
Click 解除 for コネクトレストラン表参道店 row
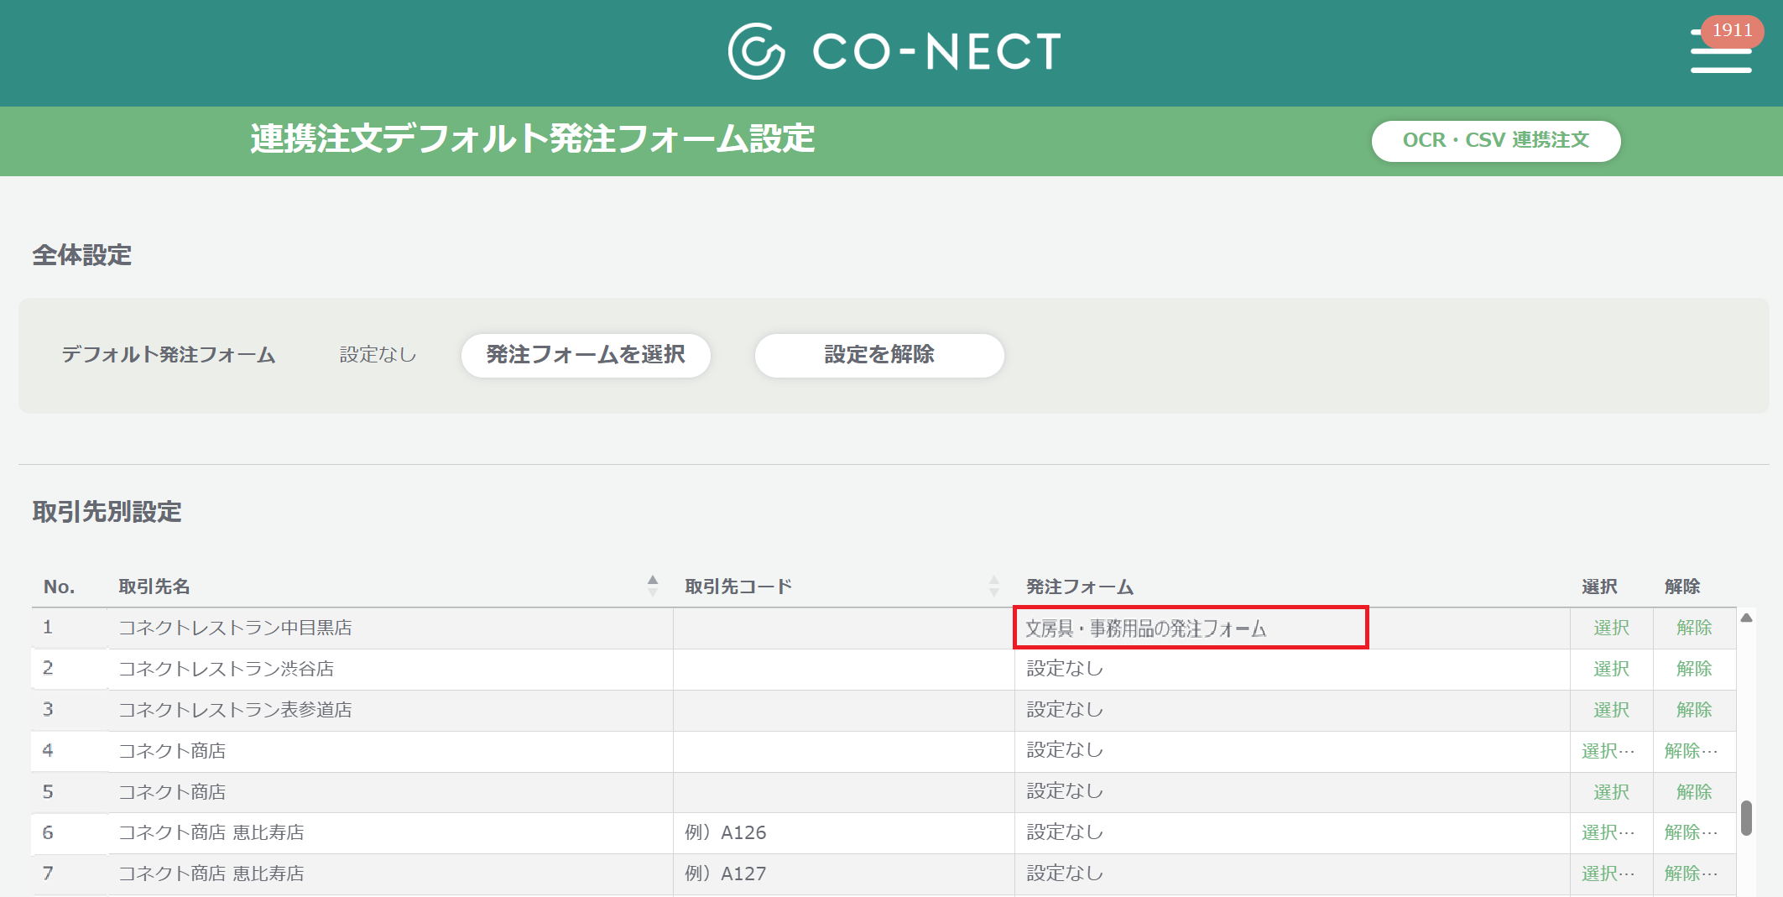[x=1694, y=710]
